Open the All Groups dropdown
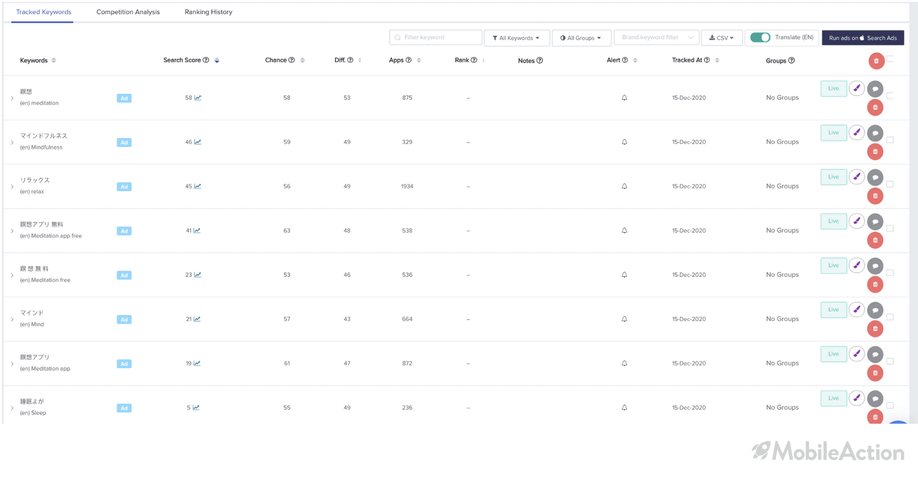Image resolution: width=918 pixels, height=487 pixels. (x=581, y=38)
